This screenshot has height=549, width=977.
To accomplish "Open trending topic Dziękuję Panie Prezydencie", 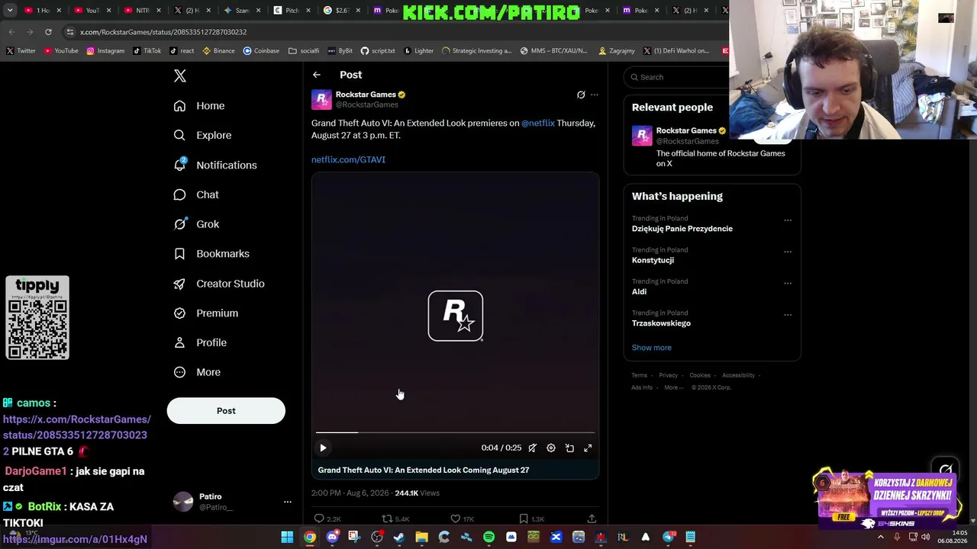I will [682, 229].
